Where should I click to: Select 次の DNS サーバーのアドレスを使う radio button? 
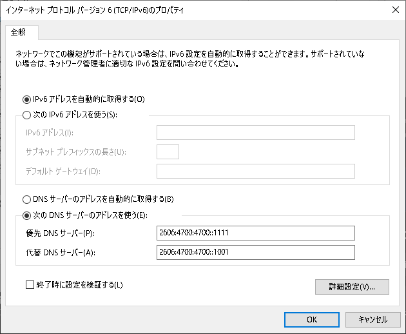[x=26, y=215]
